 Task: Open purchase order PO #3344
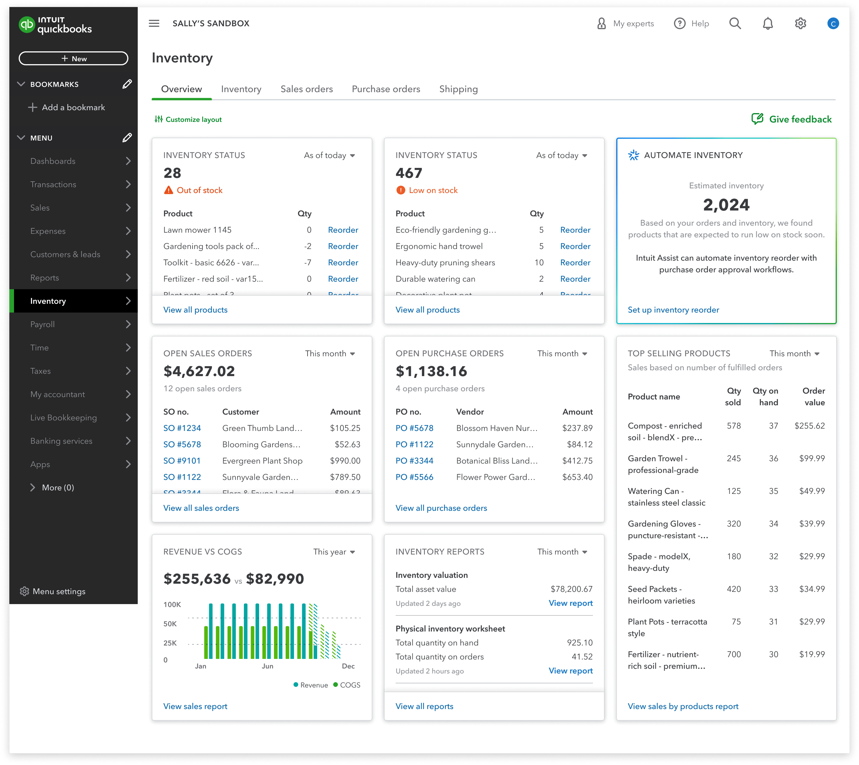414,461
